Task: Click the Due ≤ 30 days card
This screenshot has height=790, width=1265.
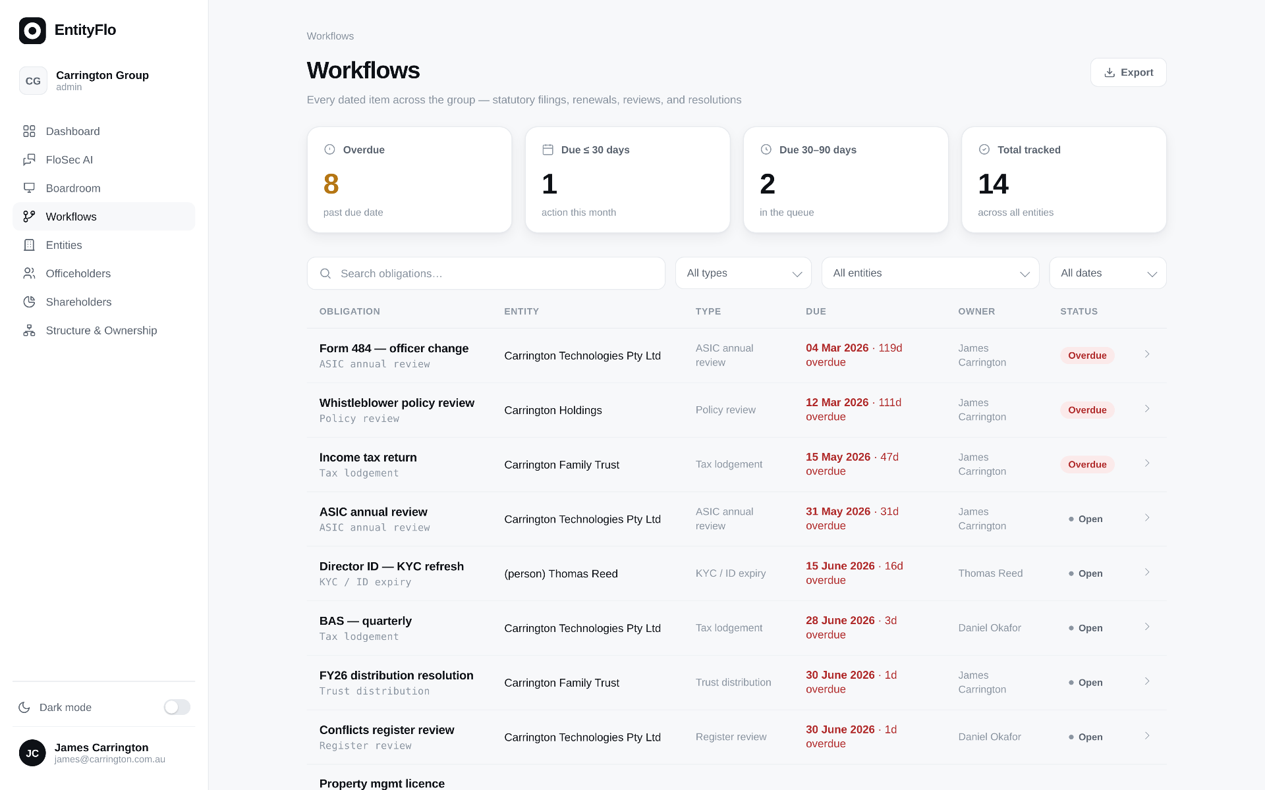Action: [x=627, y=180]
